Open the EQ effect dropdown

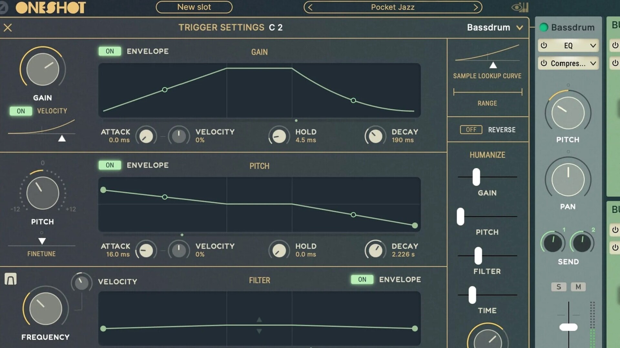593,45
